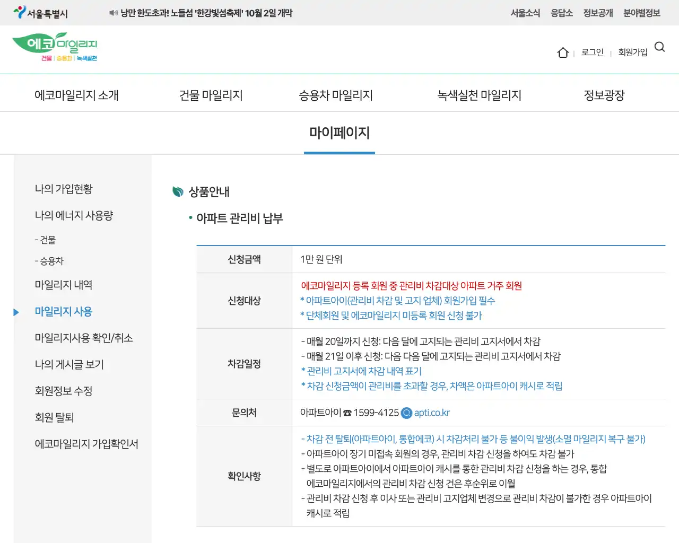Click the 1만 원 단위 value
This screenshot has height=543, width=679.
pos(321,259)
